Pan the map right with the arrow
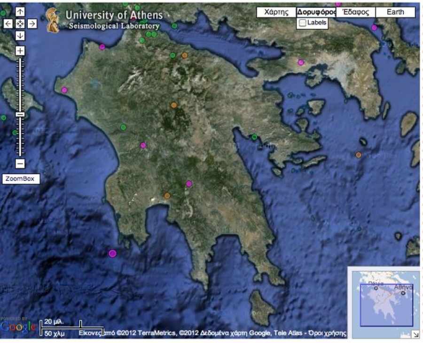Viewport: 423px width, 343px height. tap(32, 23)
